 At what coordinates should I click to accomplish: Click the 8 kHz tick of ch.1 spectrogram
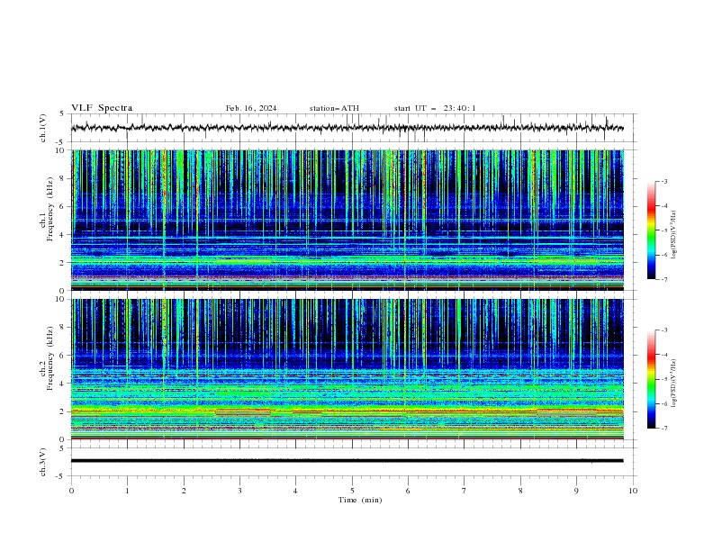(x=62, y=178)
